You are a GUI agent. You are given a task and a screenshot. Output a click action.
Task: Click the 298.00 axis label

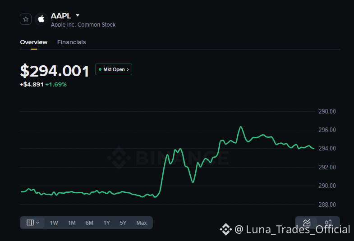coord(327,111)
